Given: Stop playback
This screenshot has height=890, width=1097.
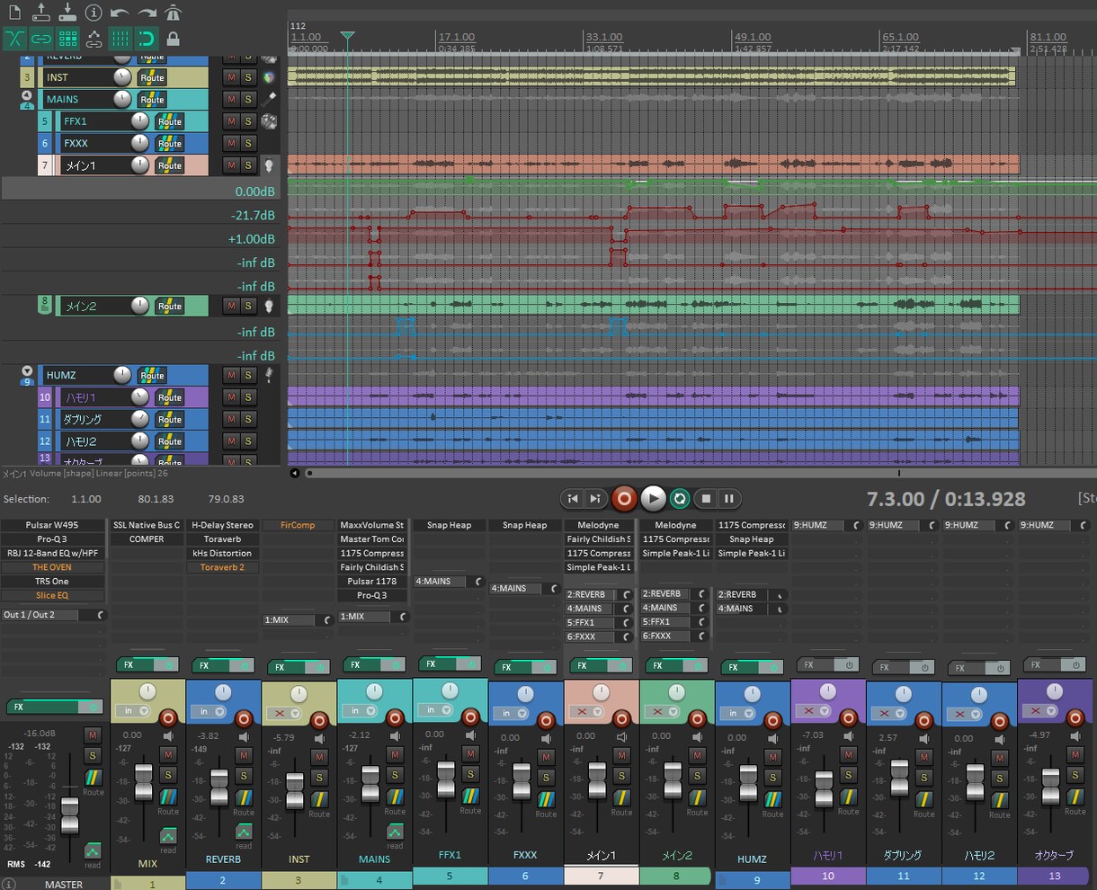Looking at the screenshot, I should click(707, 498).
